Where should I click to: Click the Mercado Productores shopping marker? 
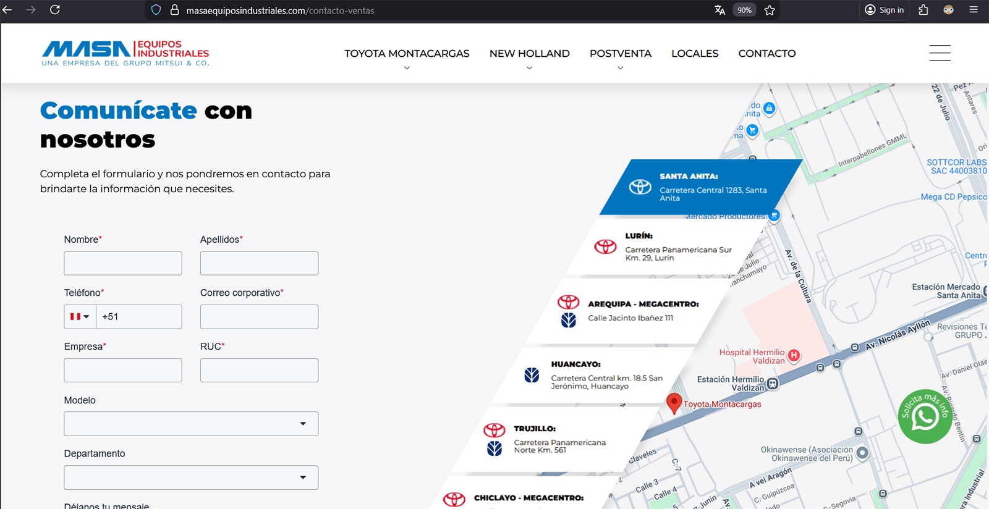pos(774,216)
